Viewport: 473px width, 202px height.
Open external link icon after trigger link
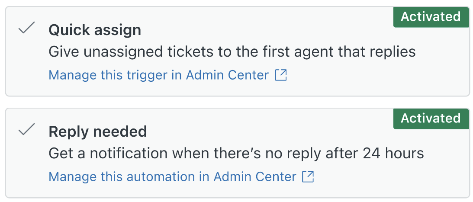[281, 75]
